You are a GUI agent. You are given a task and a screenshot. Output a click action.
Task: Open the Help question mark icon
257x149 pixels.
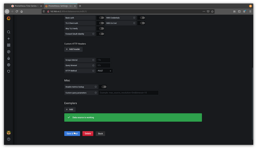[9, 139]
